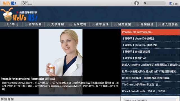Click the search magnifier icon

pyautogui.click(x=145, y=3)
